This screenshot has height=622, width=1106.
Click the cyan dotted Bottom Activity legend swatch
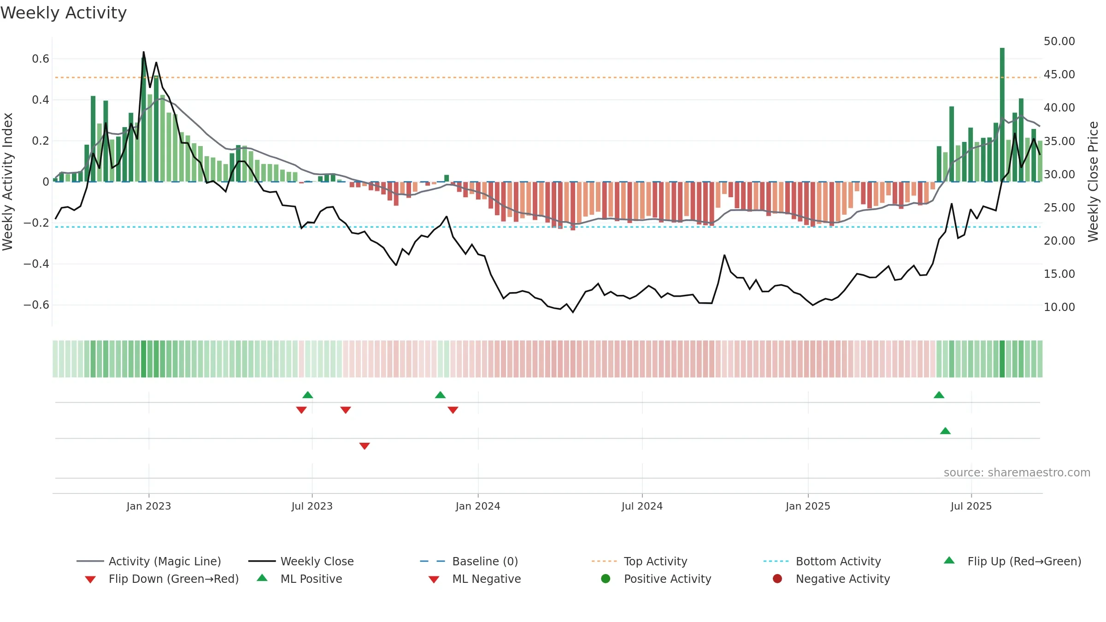pos(776,561)
